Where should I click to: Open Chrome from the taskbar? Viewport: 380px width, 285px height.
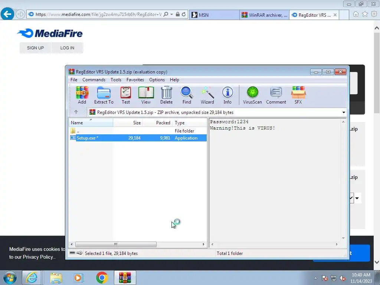click(102, 278)
